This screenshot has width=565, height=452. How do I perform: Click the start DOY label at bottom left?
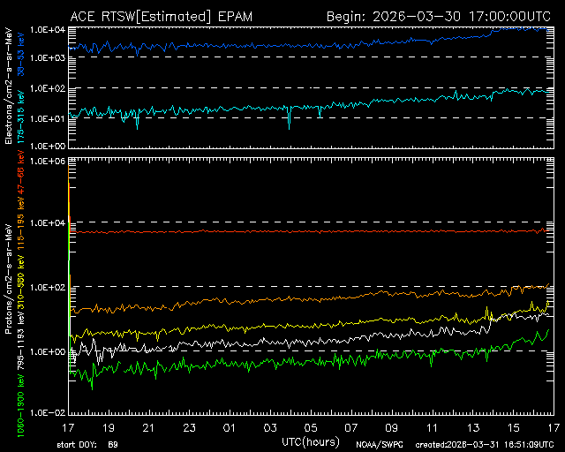tap(87, 444)
